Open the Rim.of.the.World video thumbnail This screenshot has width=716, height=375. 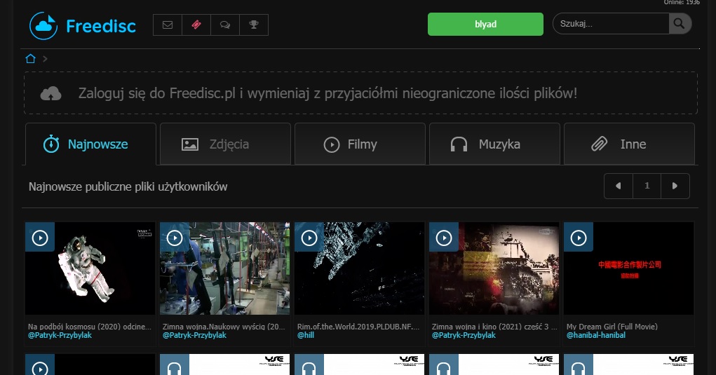359,268
